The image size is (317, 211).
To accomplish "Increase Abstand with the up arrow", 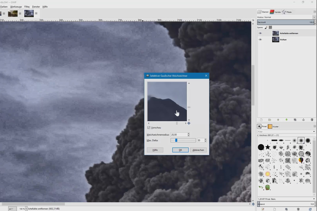I will 315,203.
